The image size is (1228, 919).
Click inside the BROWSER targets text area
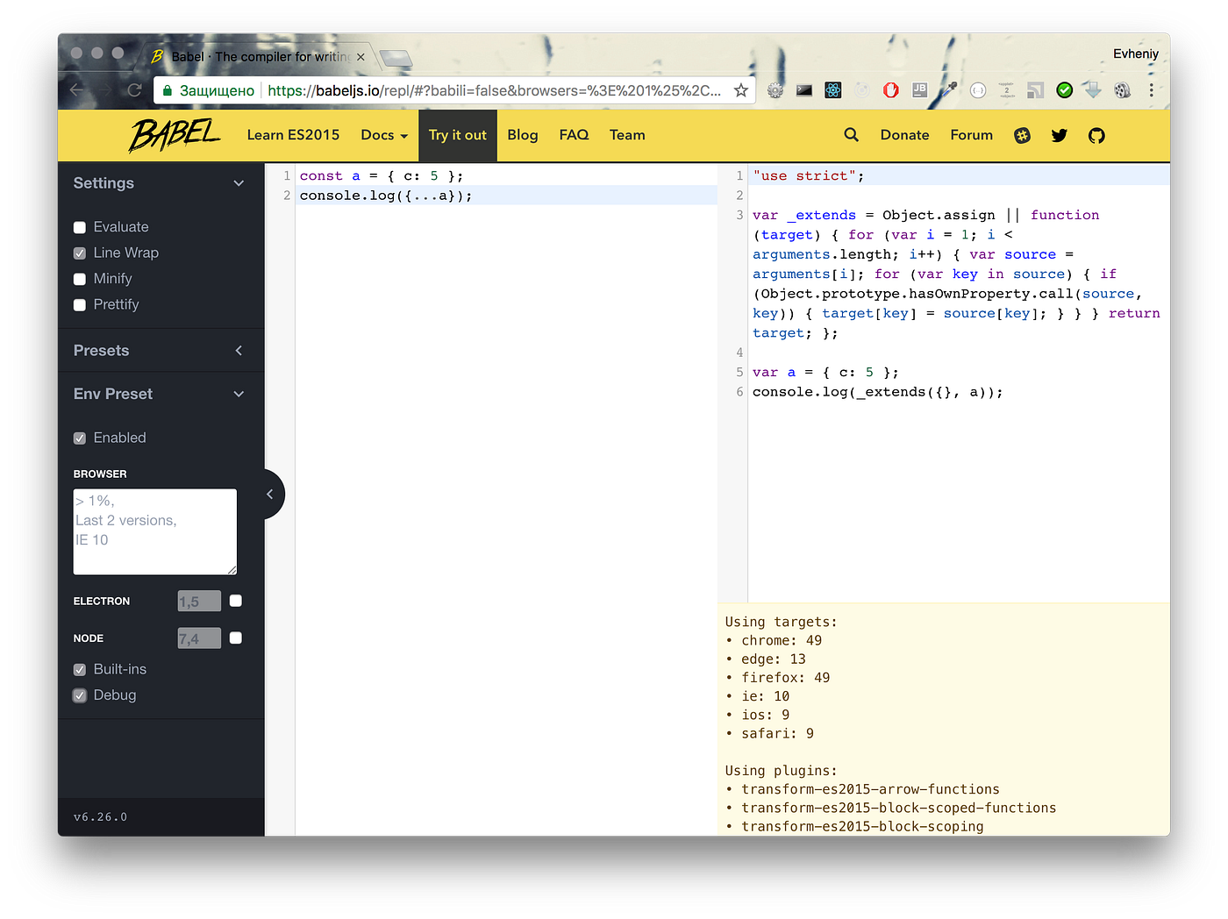[154, 531]
